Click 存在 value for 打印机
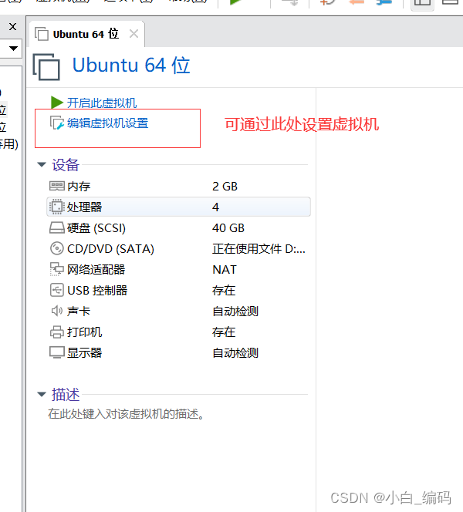Image resolution: width=463 pixels, height=512 pixels. pyautogui.click(x=224, y=332)
